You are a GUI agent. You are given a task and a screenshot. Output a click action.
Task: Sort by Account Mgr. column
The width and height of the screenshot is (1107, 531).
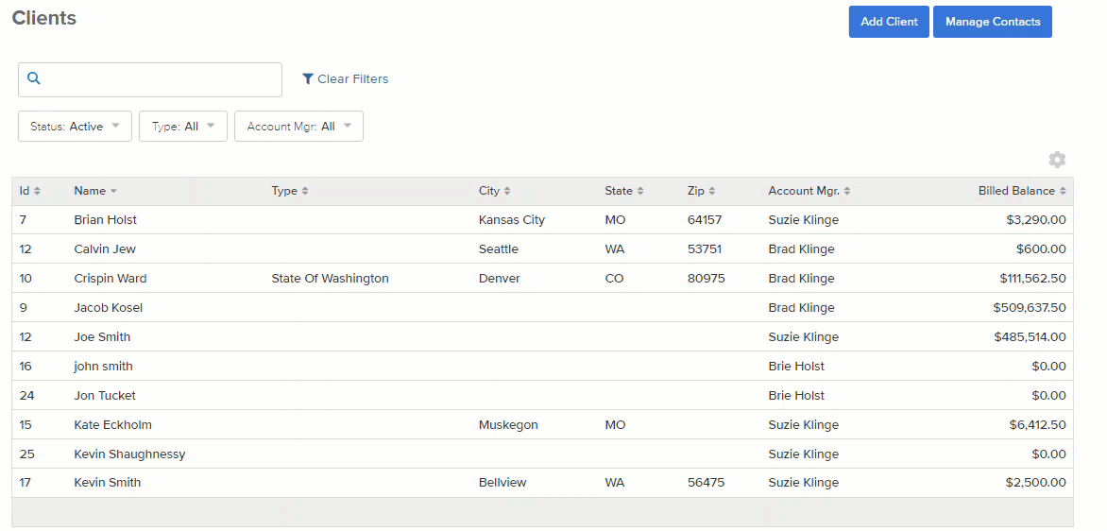[x=809, y=191]
